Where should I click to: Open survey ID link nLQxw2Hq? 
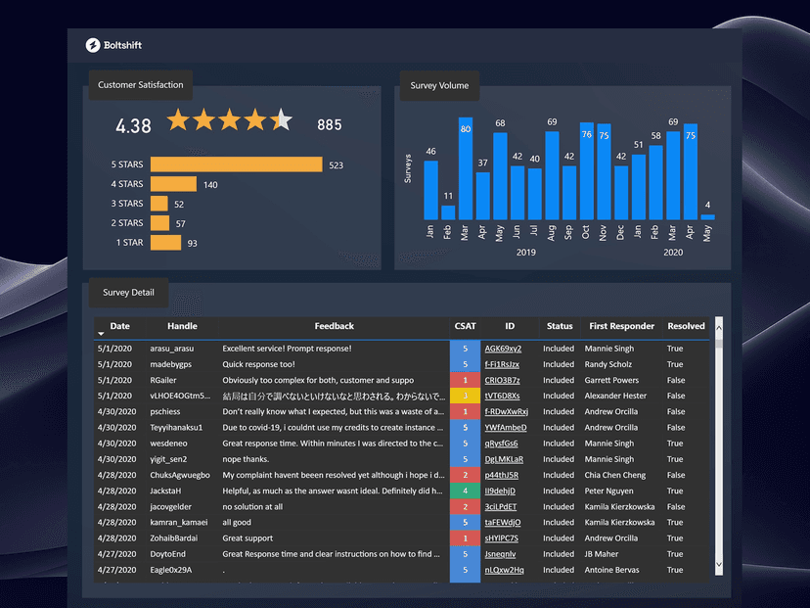point(507,570)
